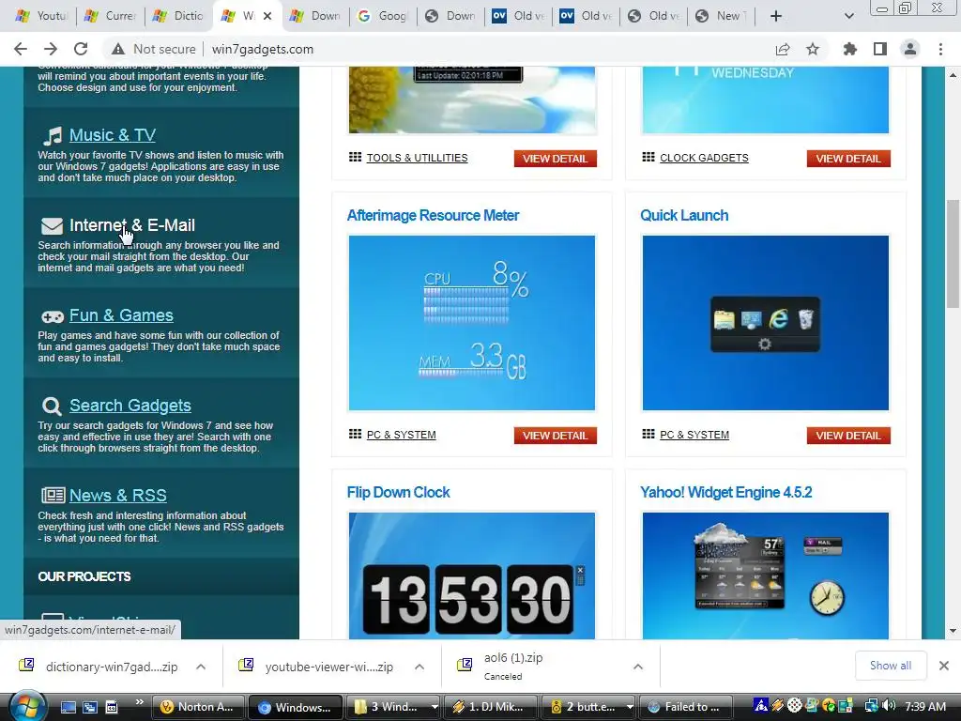Click the Afterimage Resource Meter thumbnail
The width and height of the screenshot is (961, 721).
coord(472,323)
